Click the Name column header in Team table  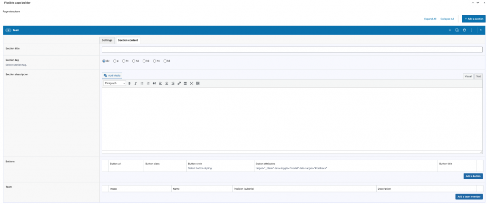click(176, 189)
